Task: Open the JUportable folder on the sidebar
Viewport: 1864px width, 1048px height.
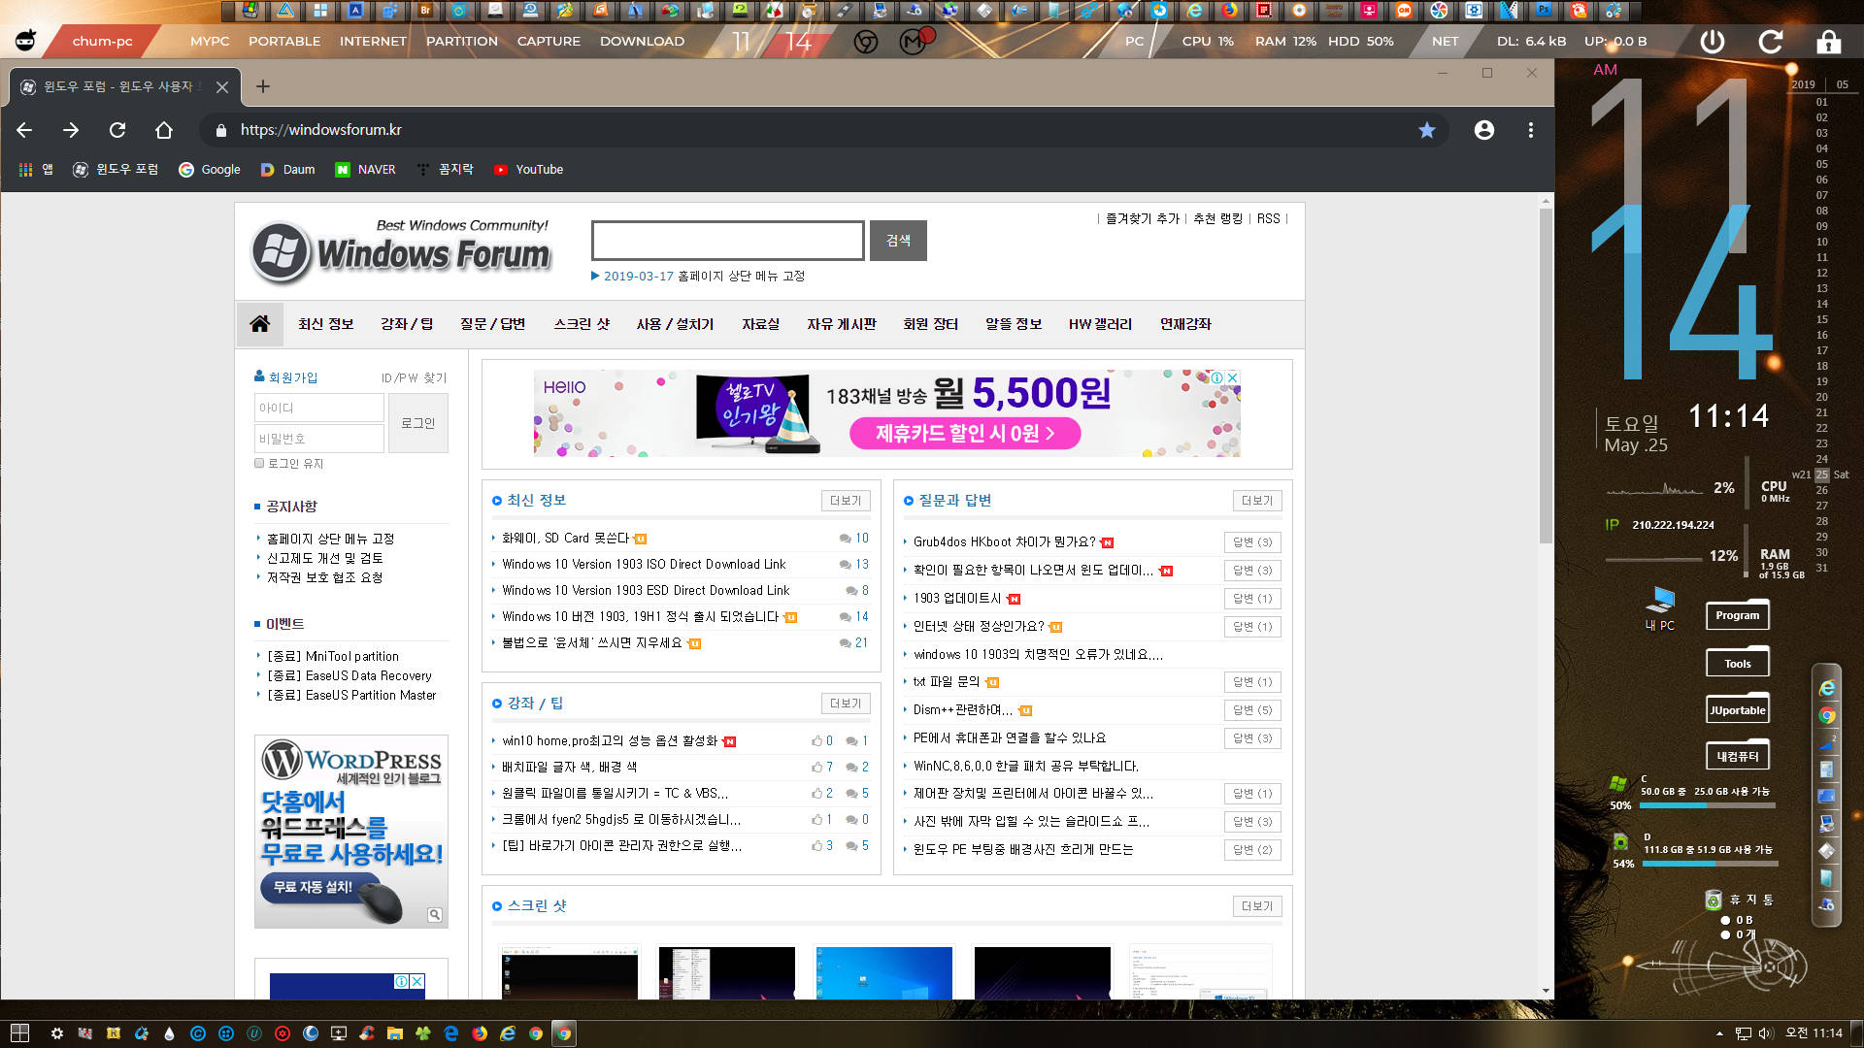Action: pyautogui.click(x=1737, y=709)
